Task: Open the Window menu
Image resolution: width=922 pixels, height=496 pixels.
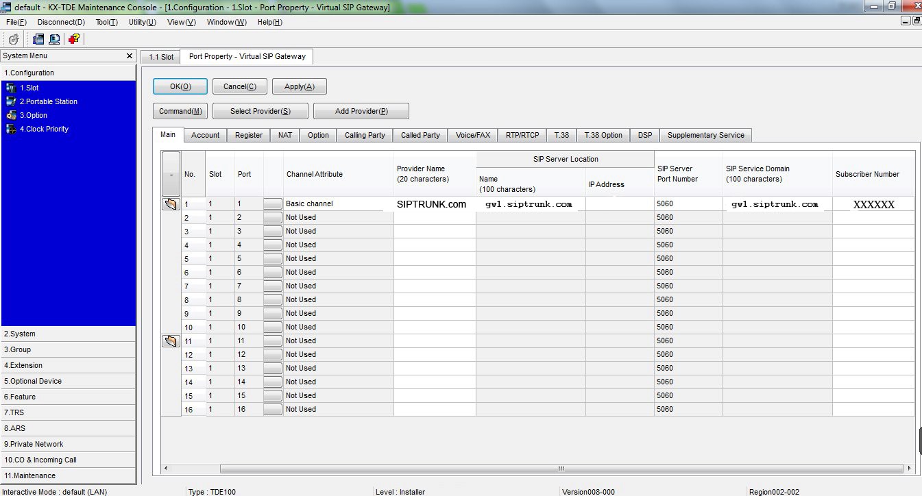Action: coord(226,22)
